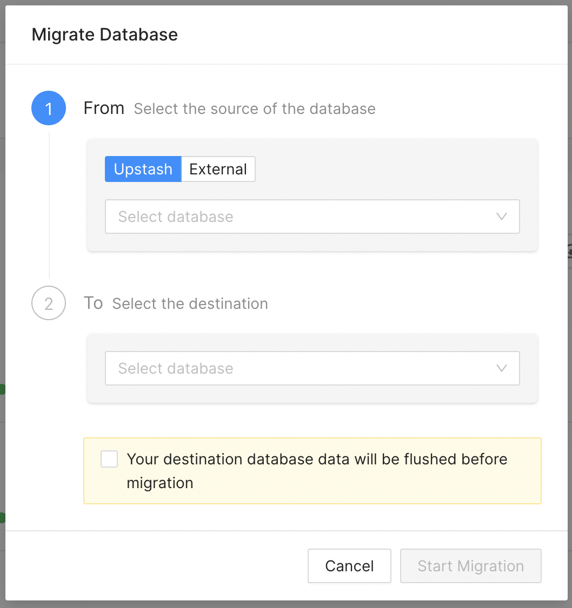
Task: Cancel the database migration dialog
Action: coord(349,566)
